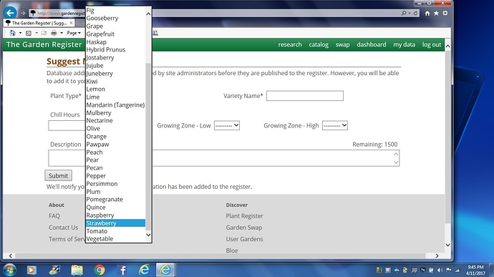Open dashboard in the navigation bar
494x277 pixels.
coord(371,44)
